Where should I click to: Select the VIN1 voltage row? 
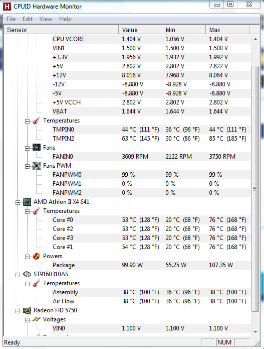[151, 48]
